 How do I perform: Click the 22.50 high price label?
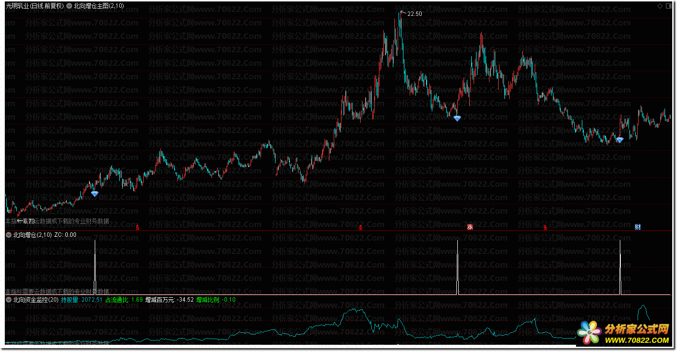coord(414,14)
